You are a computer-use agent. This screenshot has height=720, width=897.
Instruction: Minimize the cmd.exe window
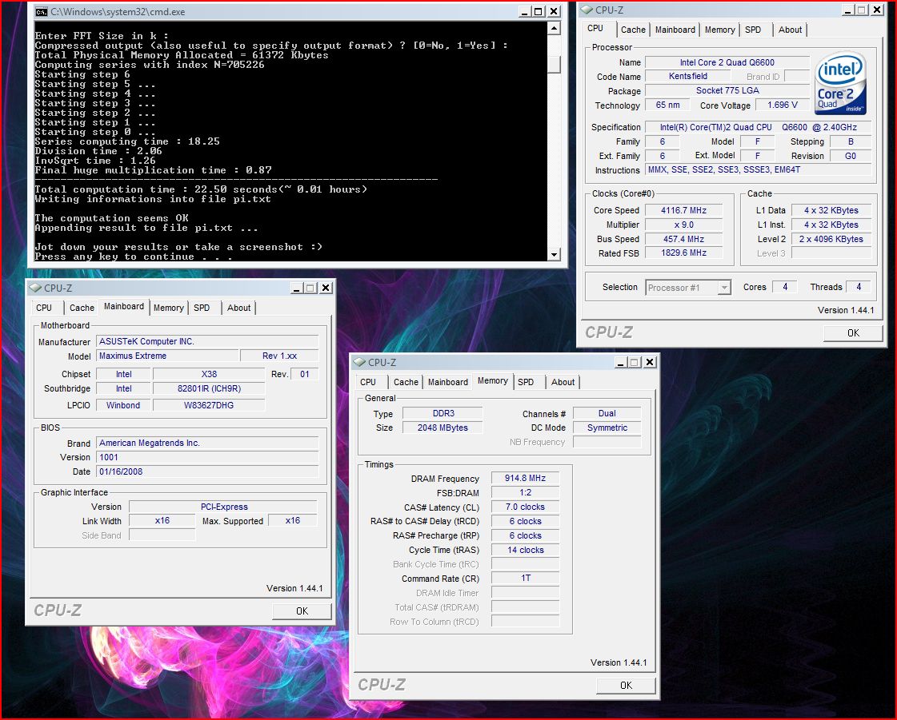525,11
